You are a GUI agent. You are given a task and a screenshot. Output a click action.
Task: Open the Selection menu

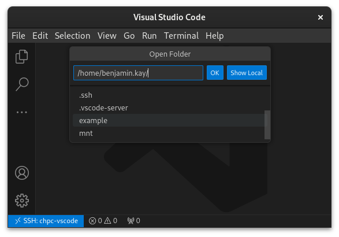point(72,36)
